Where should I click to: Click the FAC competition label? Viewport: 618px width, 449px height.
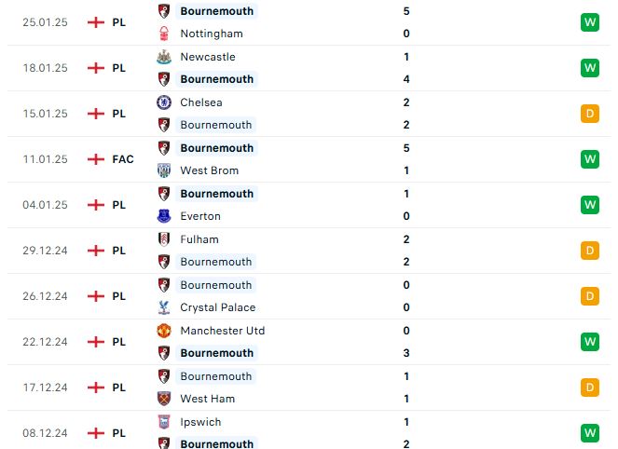point(123,159)
